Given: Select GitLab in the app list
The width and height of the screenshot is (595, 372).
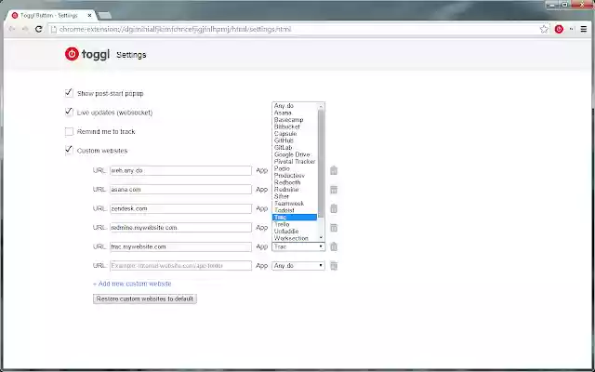Looking at the screenshot, I should coord(295,147).
